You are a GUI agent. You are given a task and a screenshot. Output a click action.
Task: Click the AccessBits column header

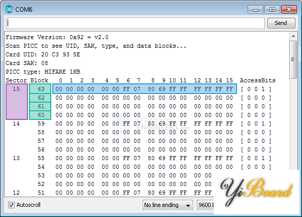[x=257, y=80]
